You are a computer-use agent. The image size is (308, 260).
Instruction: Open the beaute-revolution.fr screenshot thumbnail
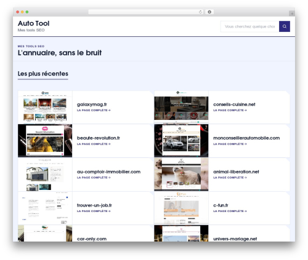click(45, 141)
